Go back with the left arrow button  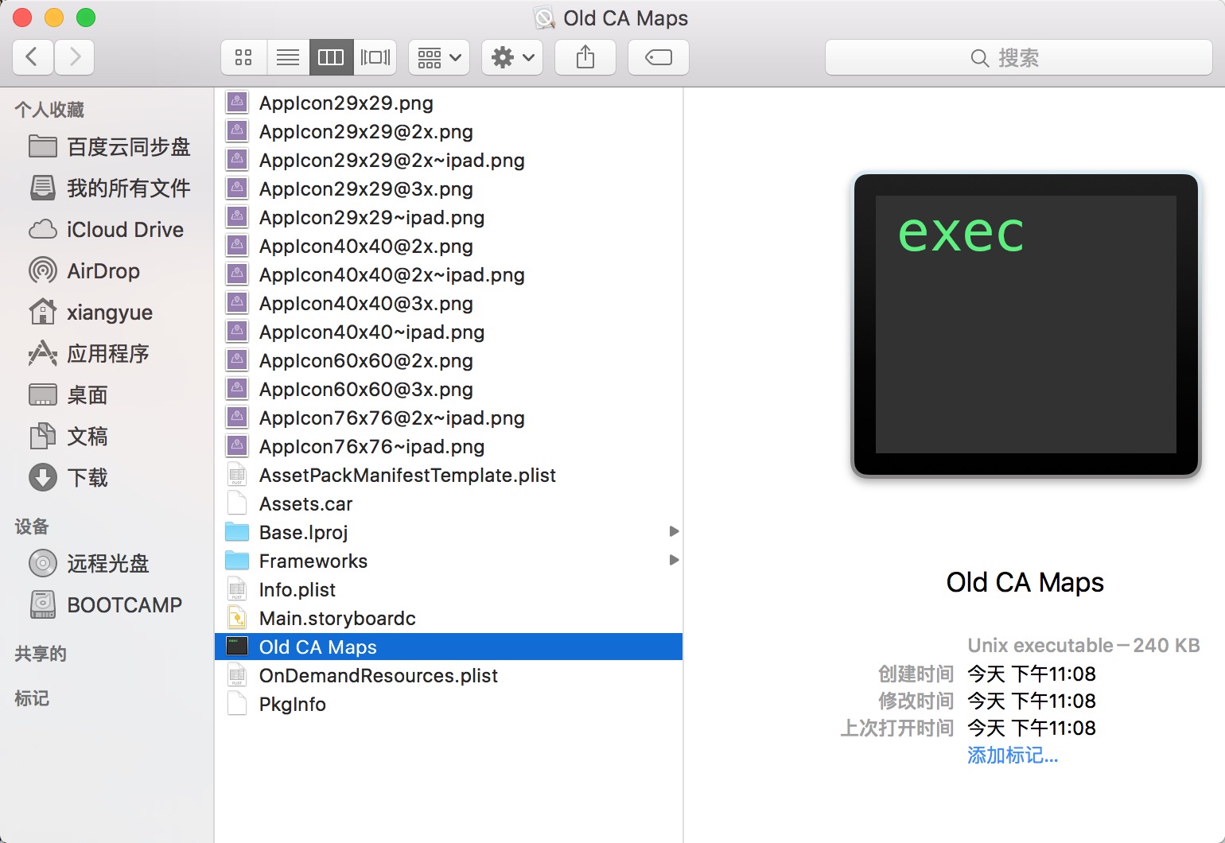coord(33,57)
